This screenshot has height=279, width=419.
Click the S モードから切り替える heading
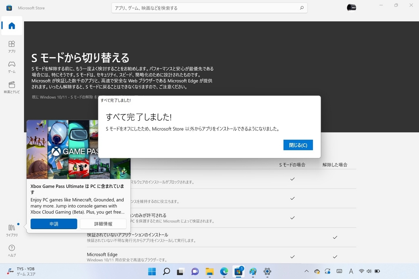pyautogui.click(x=80, y=57)
